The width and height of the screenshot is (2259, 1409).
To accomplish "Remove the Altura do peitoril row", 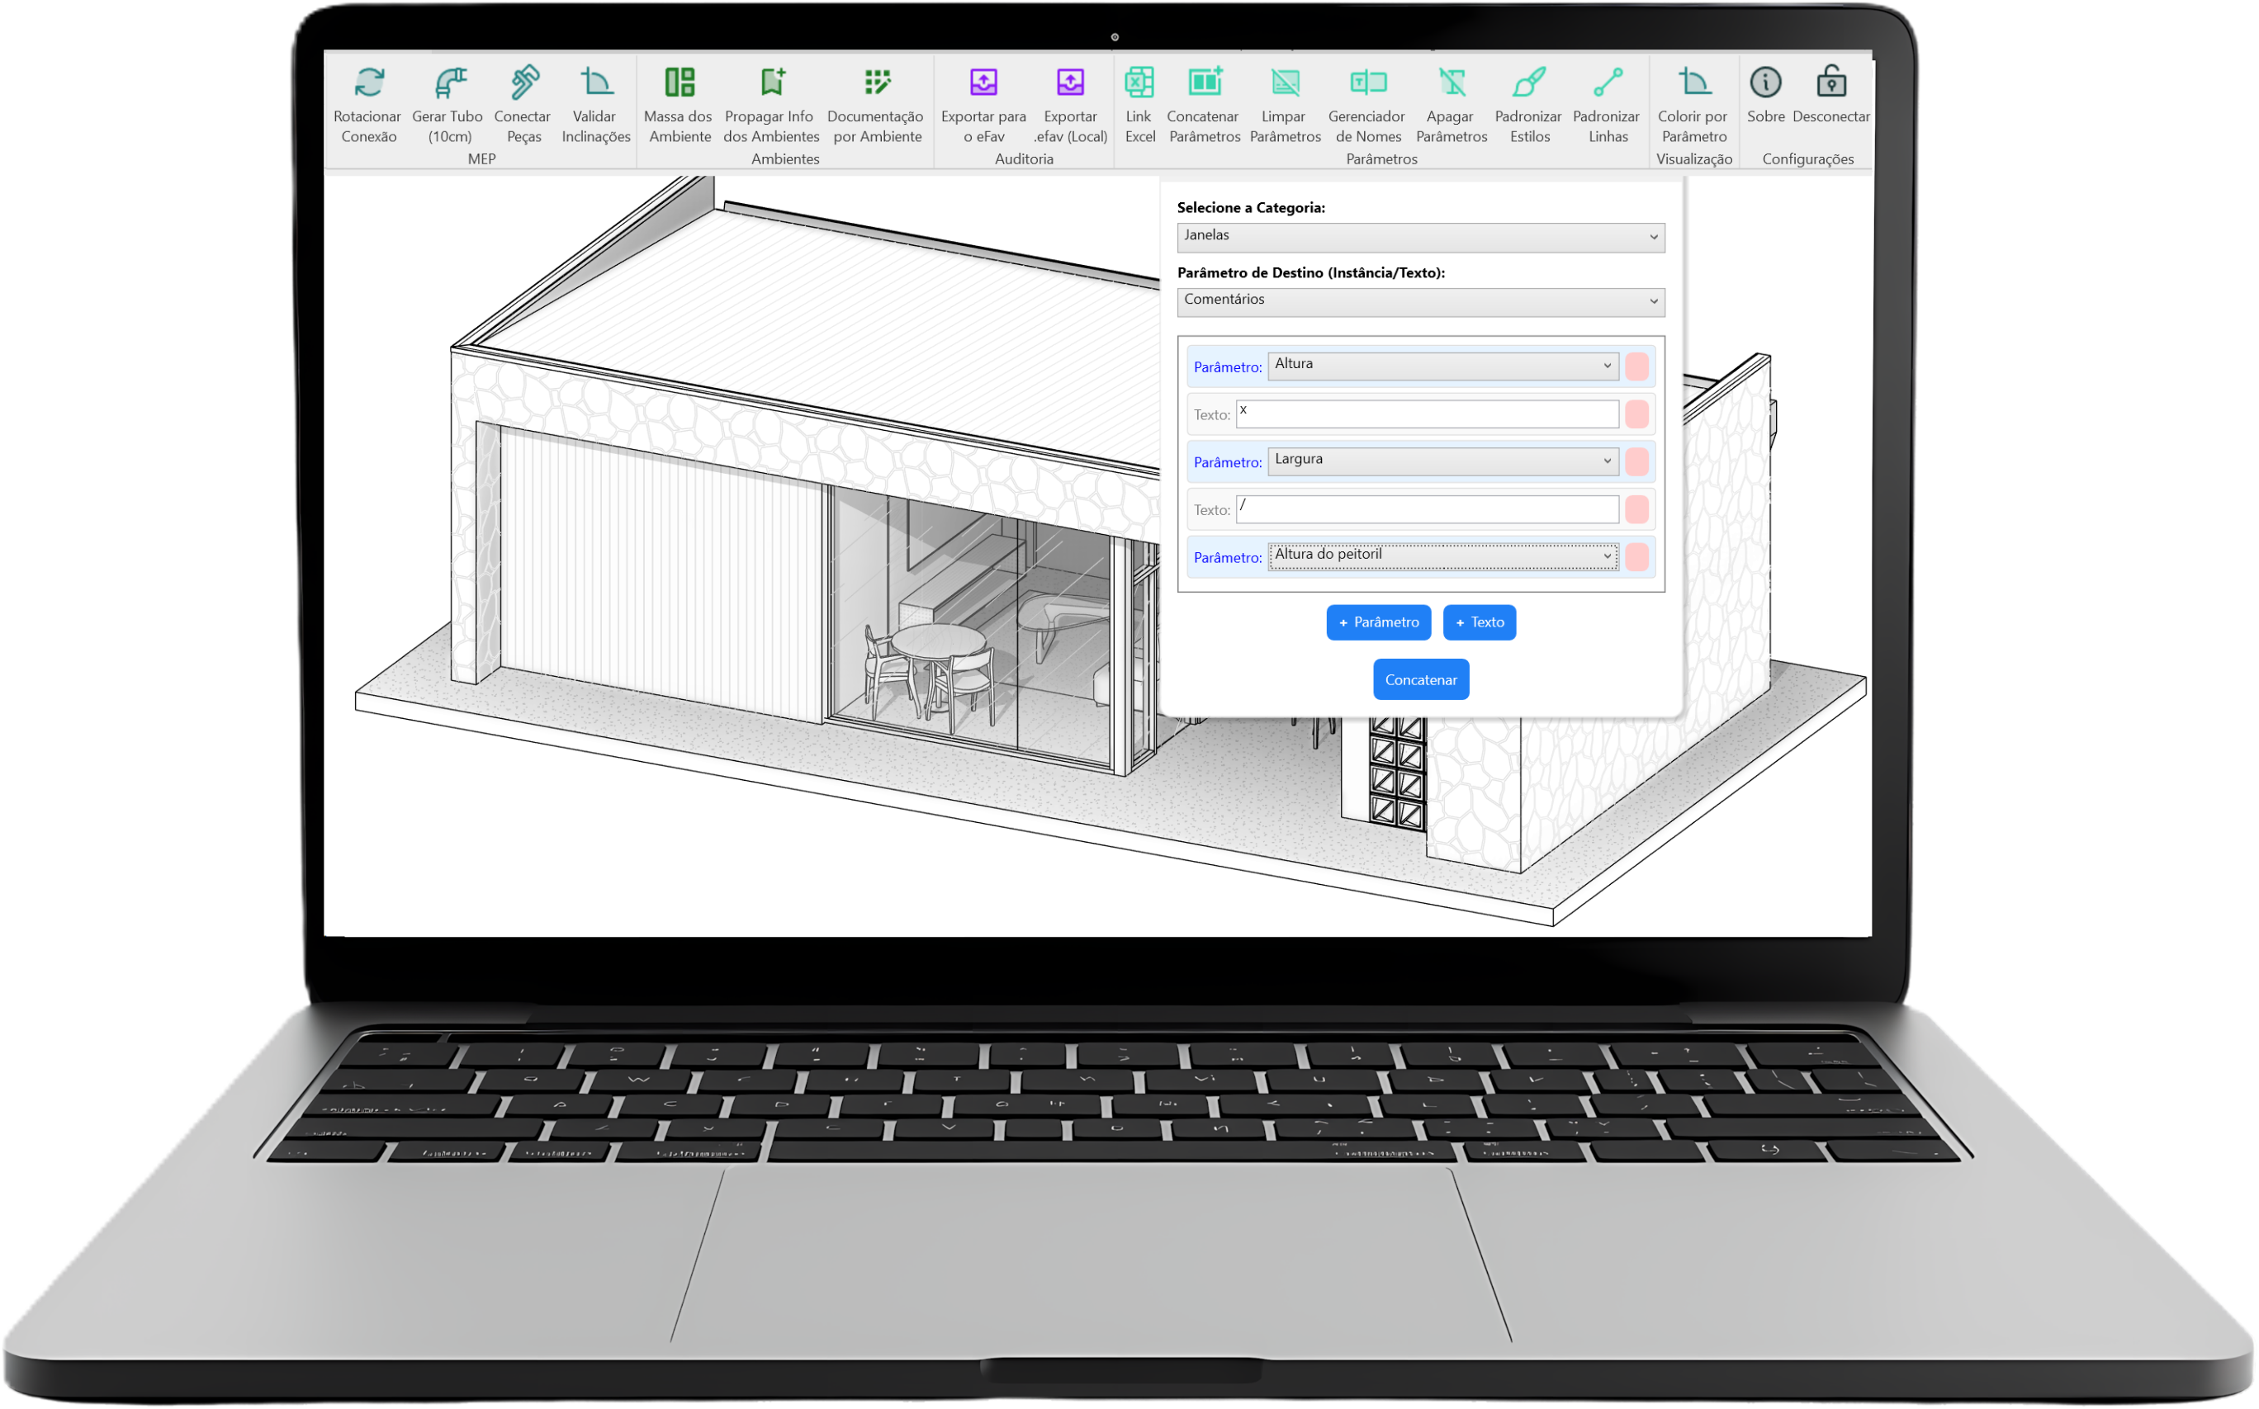I will [1638, 557].
